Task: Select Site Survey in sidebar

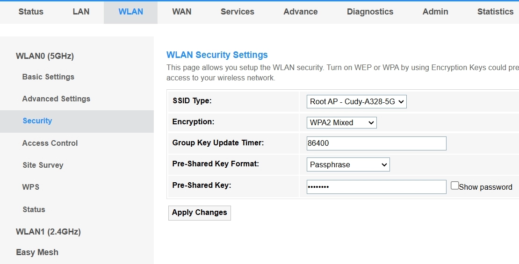Action: (43, 165)
